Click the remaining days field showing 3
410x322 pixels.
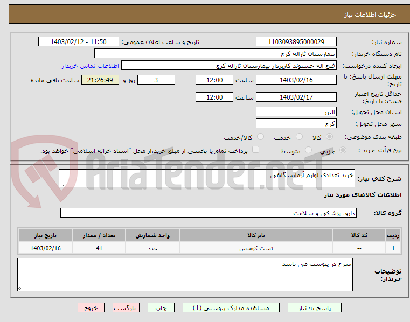[x=156, y=80]
